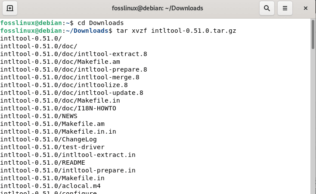Click the window title fosslinux@debian: ~/Downloads
Screen dimensions: 316x194
tap(158, 8)
